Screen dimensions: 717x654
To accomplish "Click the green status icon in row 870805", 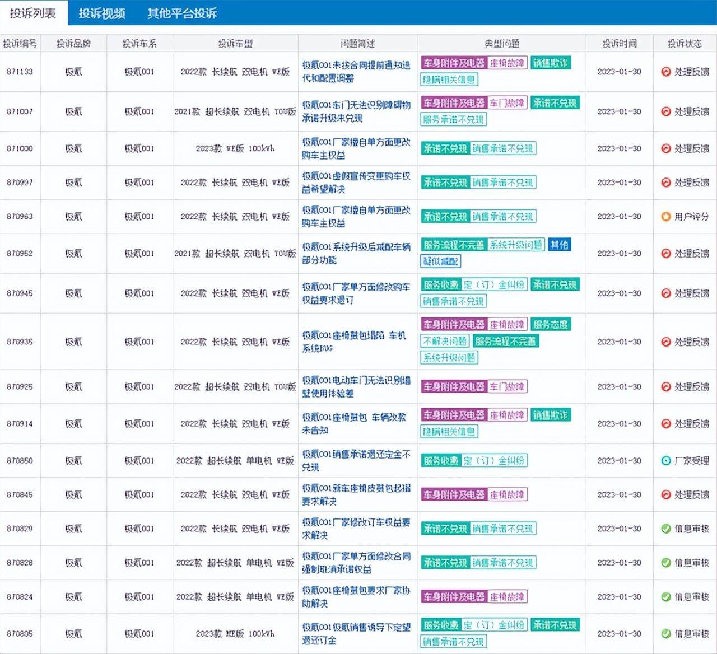I will coord(665,634).
